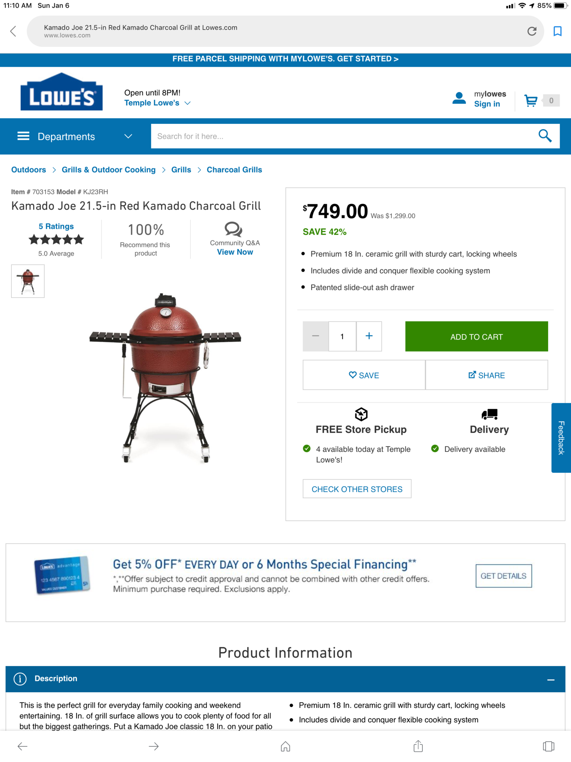Collapse the Description section
Screen dimensions: 571x762
click(x=551, y=680)
